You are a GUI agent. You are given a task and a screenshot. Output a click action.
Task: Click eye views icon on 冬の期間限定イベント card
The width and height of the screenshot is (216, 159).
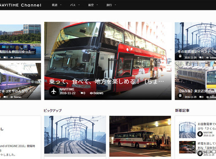[207, 58]
